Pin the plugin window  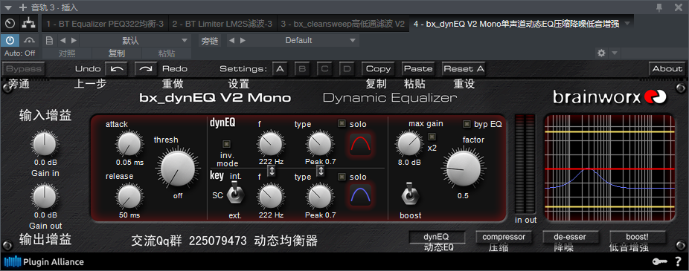(x=659, y=7)
